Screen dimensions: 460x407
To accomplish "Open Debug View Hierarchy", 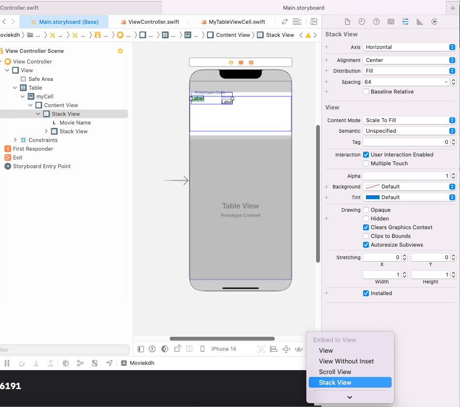I will [x=66, y=363].
